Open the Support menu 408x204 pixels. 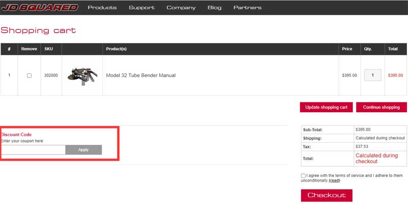pyautogui.click(x=141, y=8)
